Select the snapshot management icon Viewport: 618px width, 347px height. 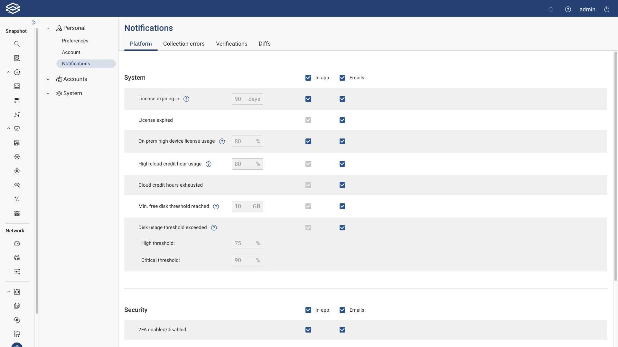point(17,58)
